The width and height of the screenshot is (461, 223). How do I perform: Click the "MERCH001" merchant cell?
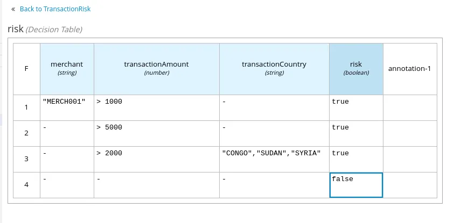tap(67, 107)
